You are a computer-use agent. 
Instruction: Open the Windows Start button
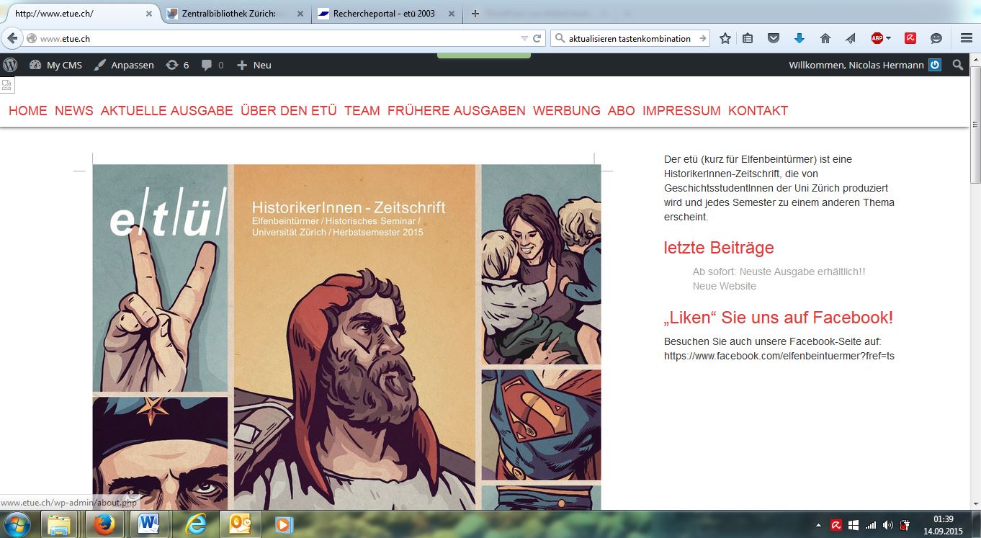click(17, 524)
